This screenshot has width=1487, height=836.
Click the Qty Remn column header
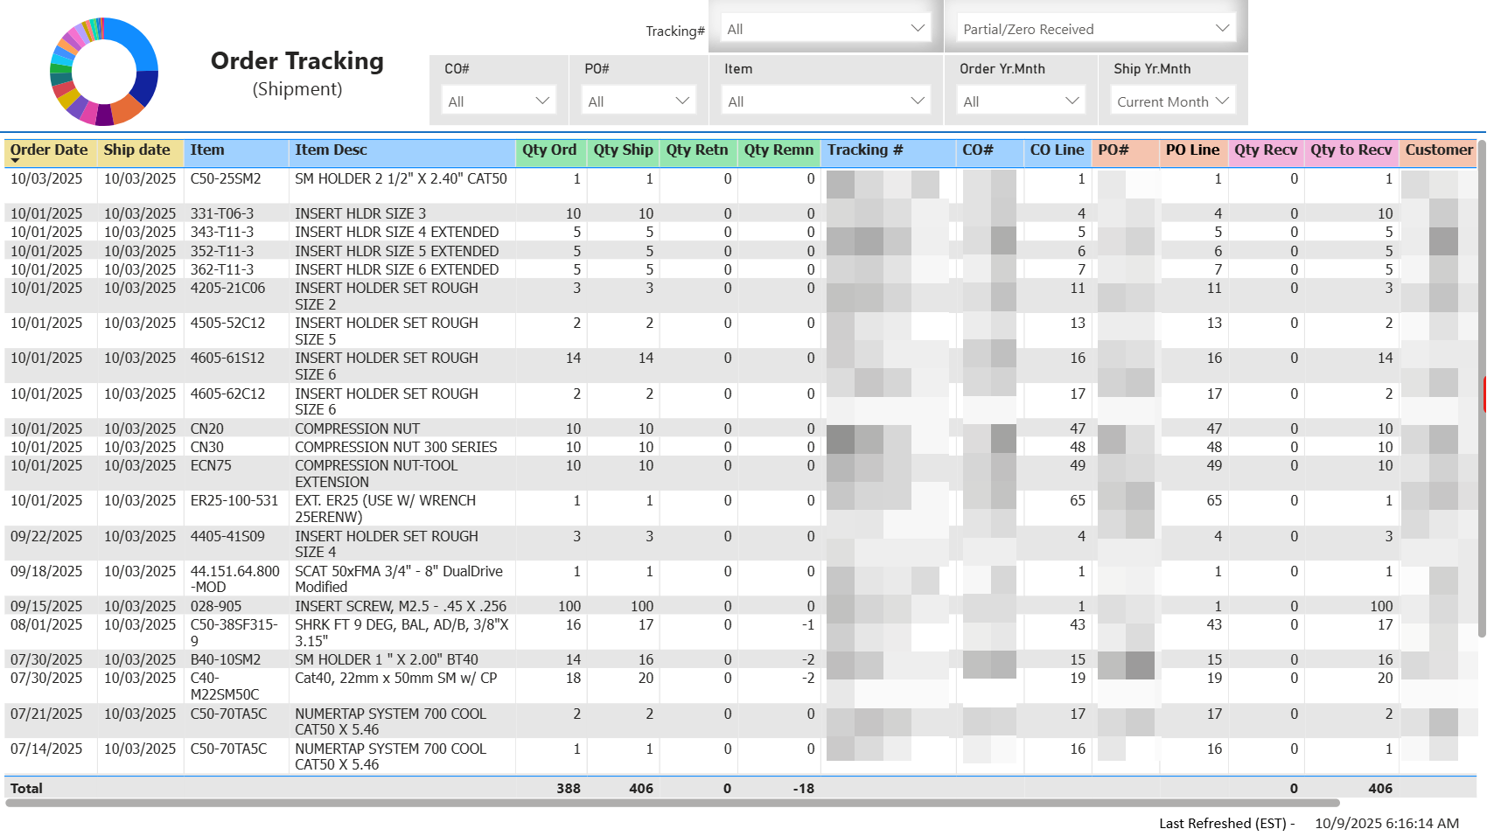coord(778,150)
